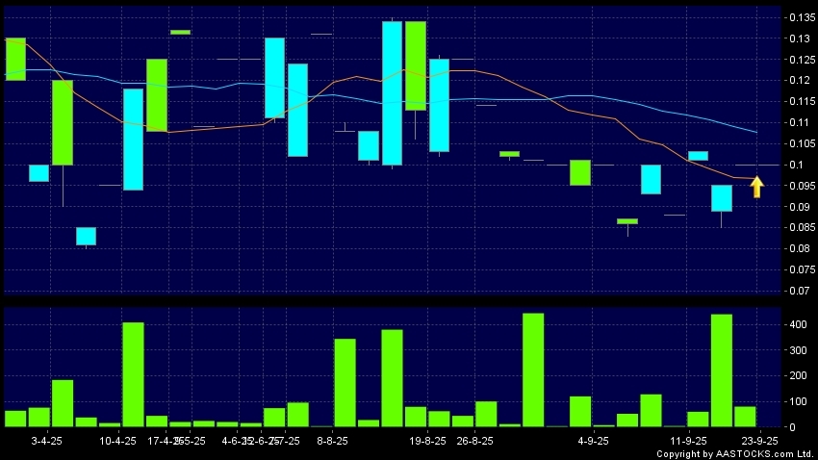This screenshot has width=818, height=460.
Task: Pick the 11-9-25 date label
Action: (687, 441)
